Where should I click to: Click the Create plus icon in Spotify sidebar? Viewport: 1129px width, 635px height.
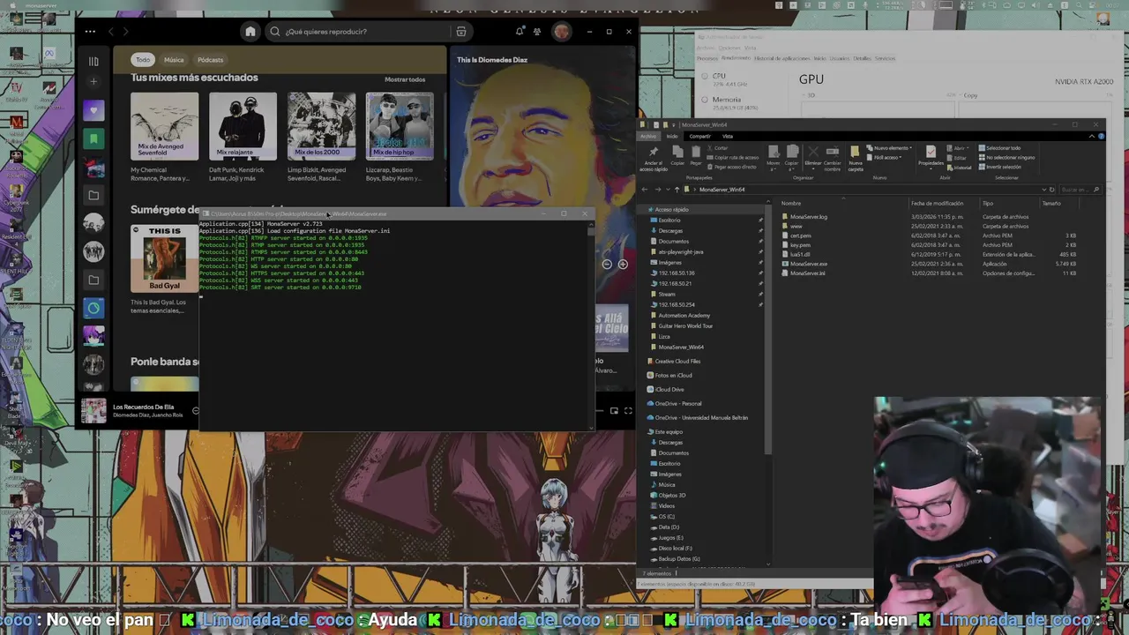click(x=93, y=82)
